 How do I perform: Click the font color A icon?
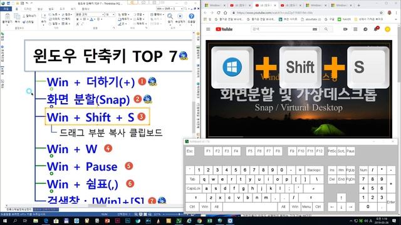pos(91,19)
